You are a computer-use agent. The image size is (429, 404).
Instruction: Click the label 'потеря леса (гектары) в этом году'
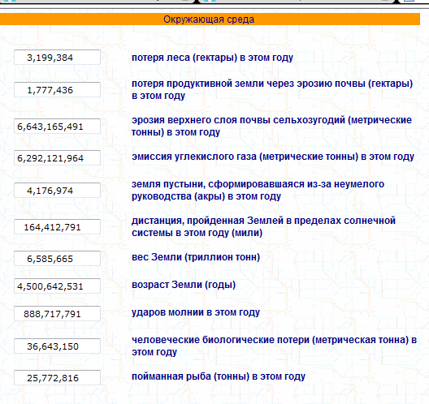212,58
